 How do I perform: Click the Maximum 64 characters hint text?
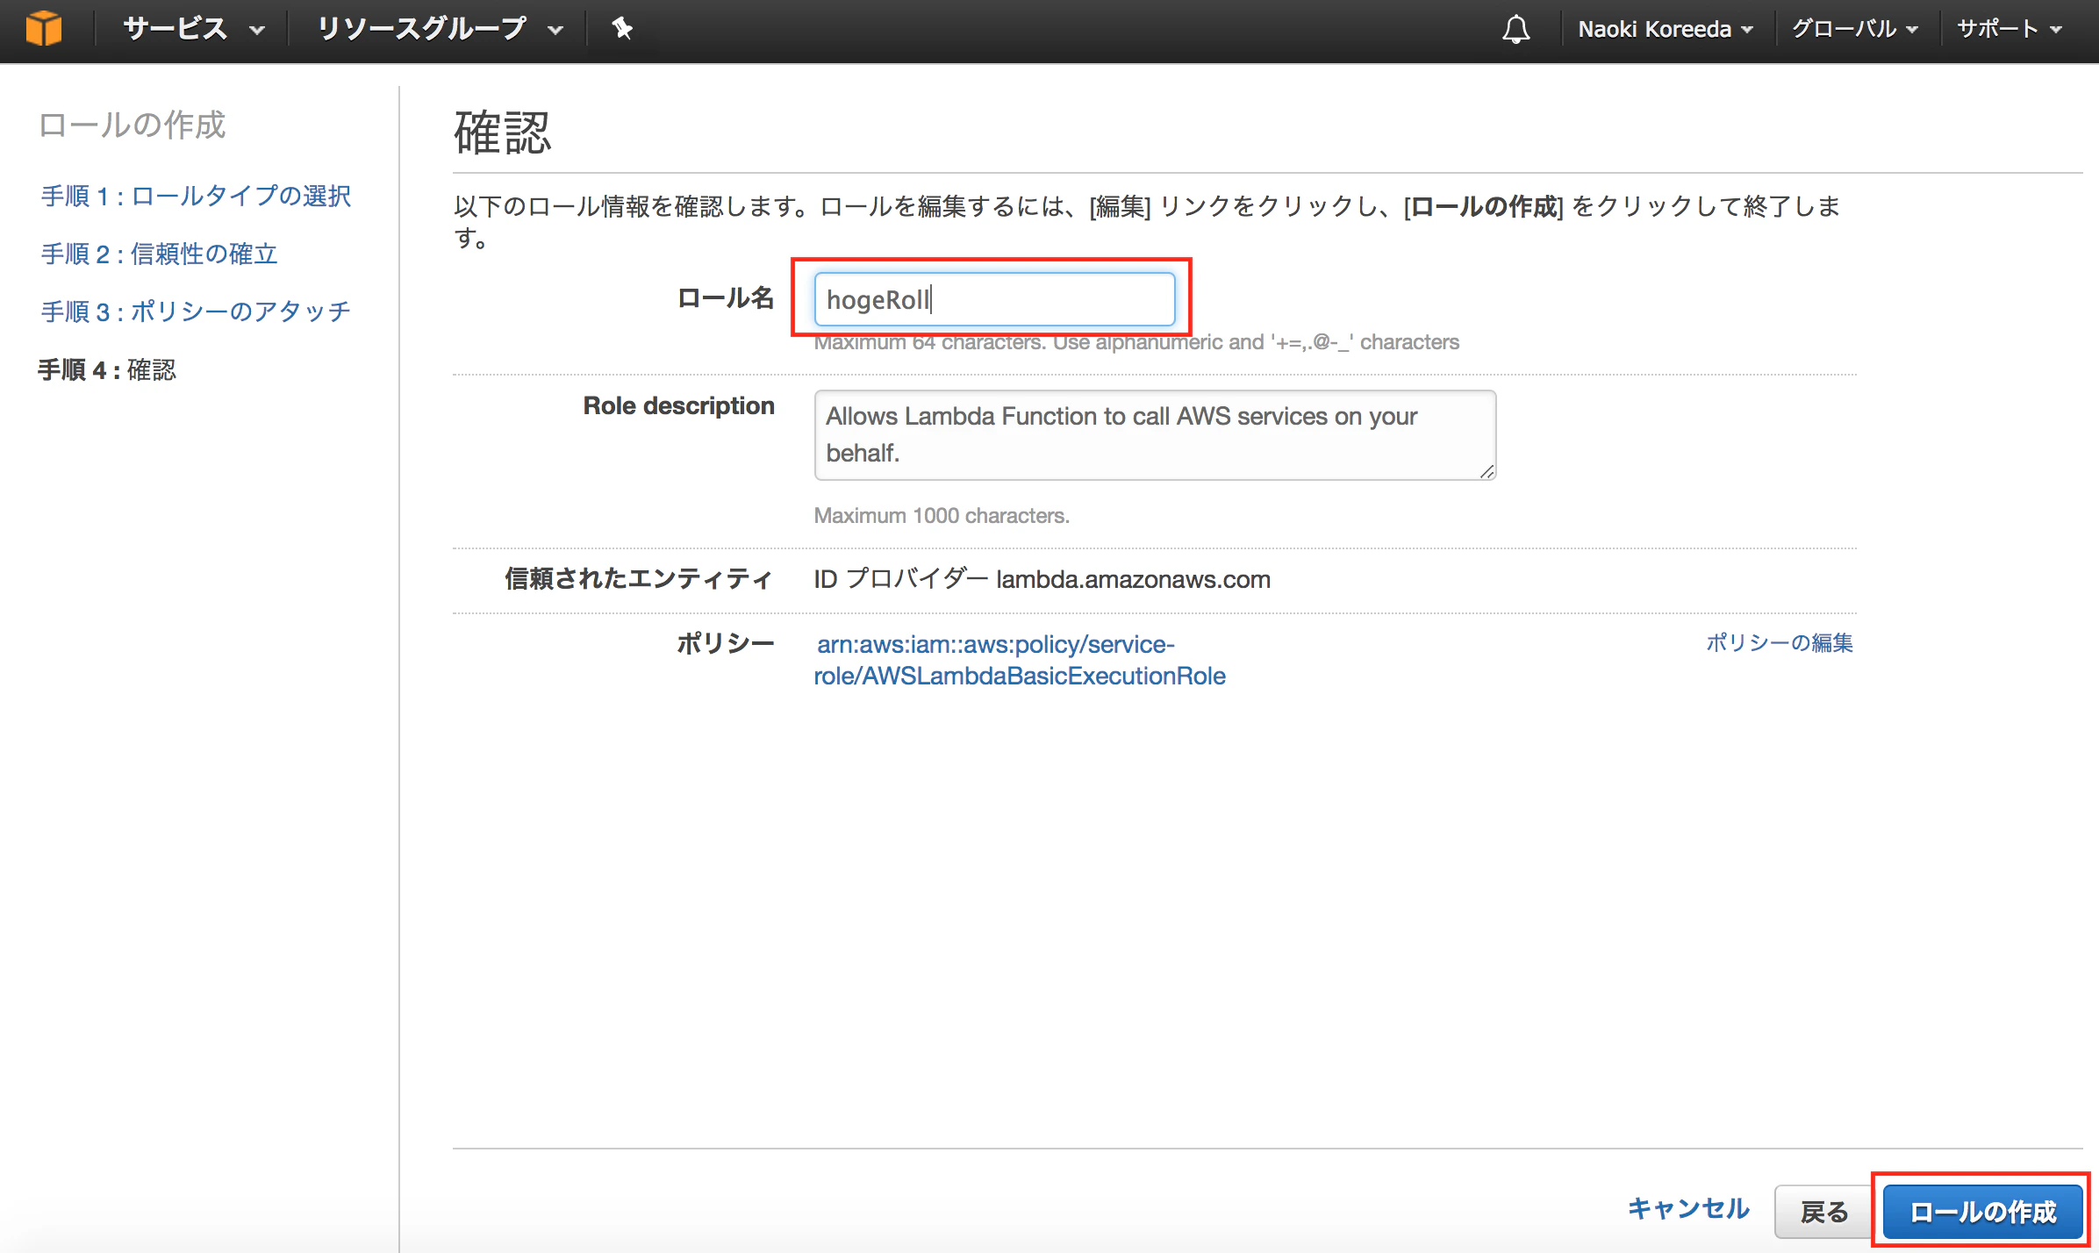point(1136,342)
